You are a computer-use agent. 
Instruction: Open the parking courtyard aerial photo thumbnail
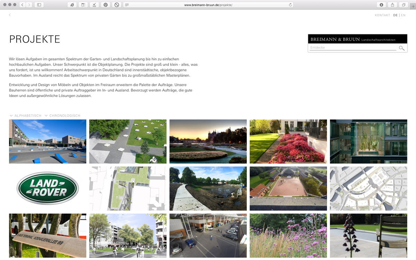(x=208, y=235)
